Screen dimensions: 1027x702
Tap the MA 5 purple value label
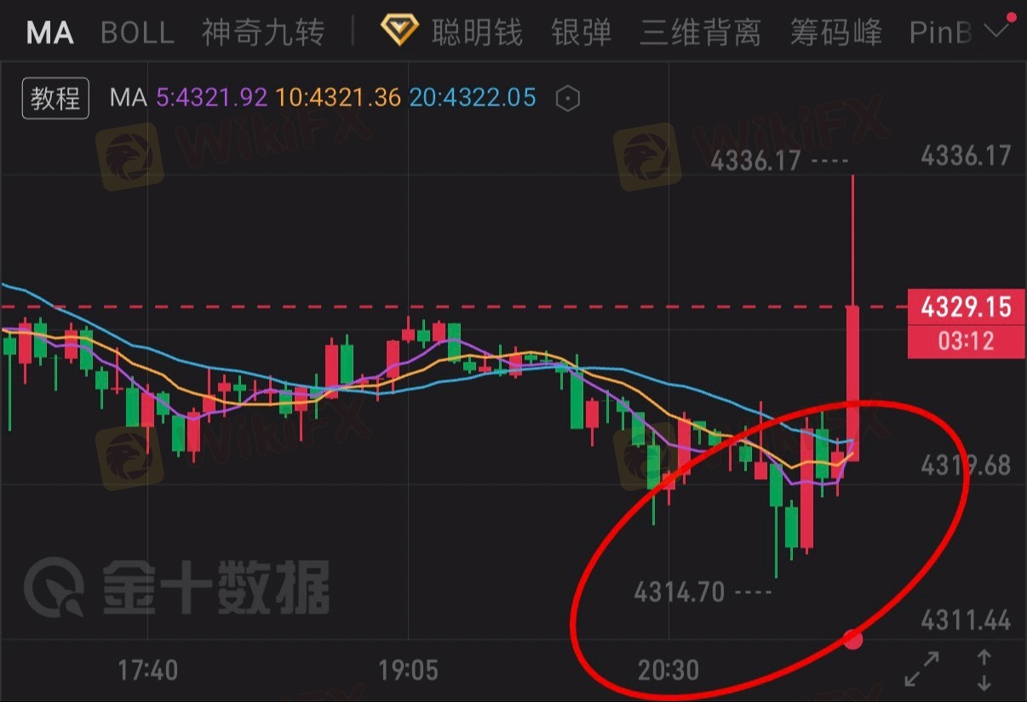(212, 98)
